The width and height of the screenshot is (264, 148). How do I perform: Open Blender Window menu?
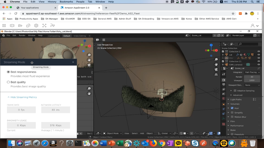[x=31, y=35]
